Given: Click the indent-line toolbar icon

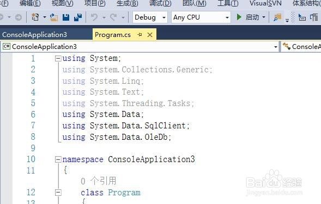Looking at the screenshot, I should (x=302, y=17).
